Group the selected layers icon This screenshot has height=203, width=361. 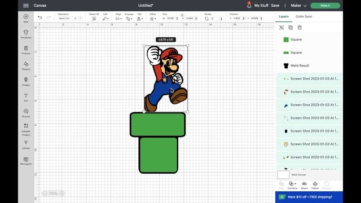tap(281, 28)
